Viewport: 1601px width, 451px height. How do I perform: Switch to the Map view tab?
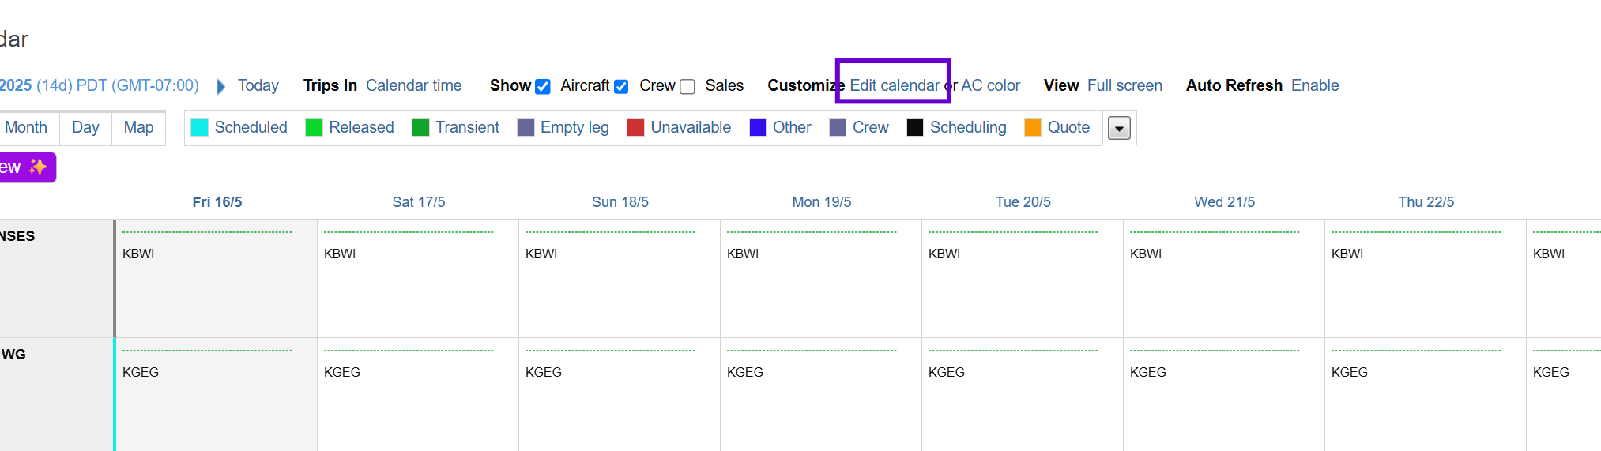tap(138, 127)
